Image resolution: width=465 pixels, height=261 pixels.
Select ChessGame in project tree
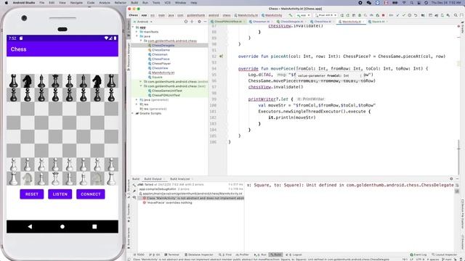pyautogui.click(x=161, y=50)
